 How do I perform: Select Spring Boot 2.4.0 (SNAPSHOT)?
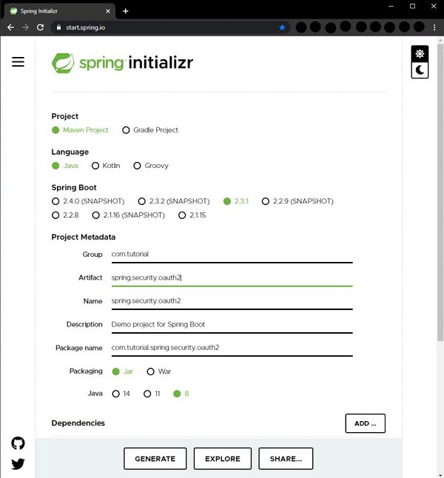coord(55,201)
